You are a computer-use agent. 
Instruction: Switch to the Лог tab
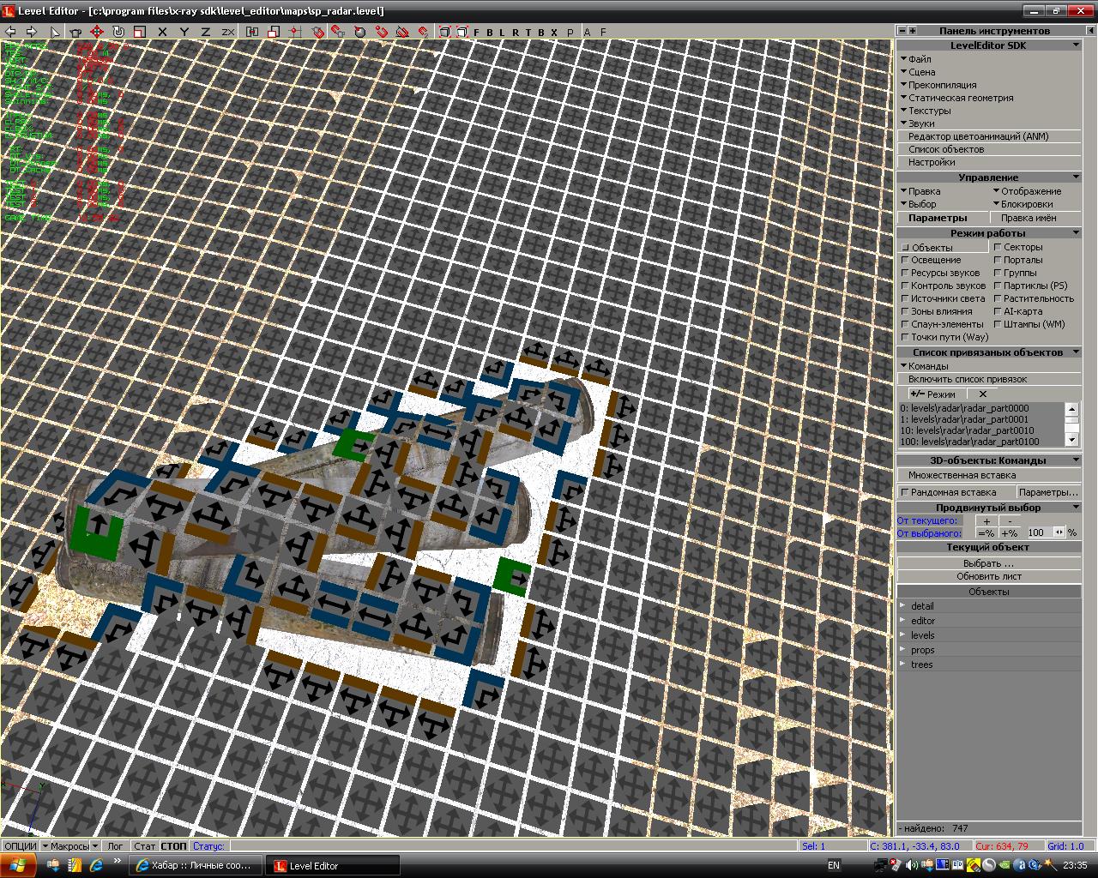[x=115, y=846]
